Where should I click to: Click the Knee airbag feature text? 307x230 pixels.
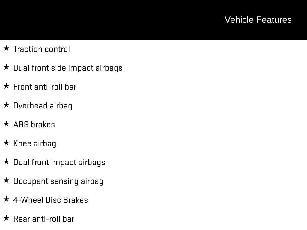[35, 143]
